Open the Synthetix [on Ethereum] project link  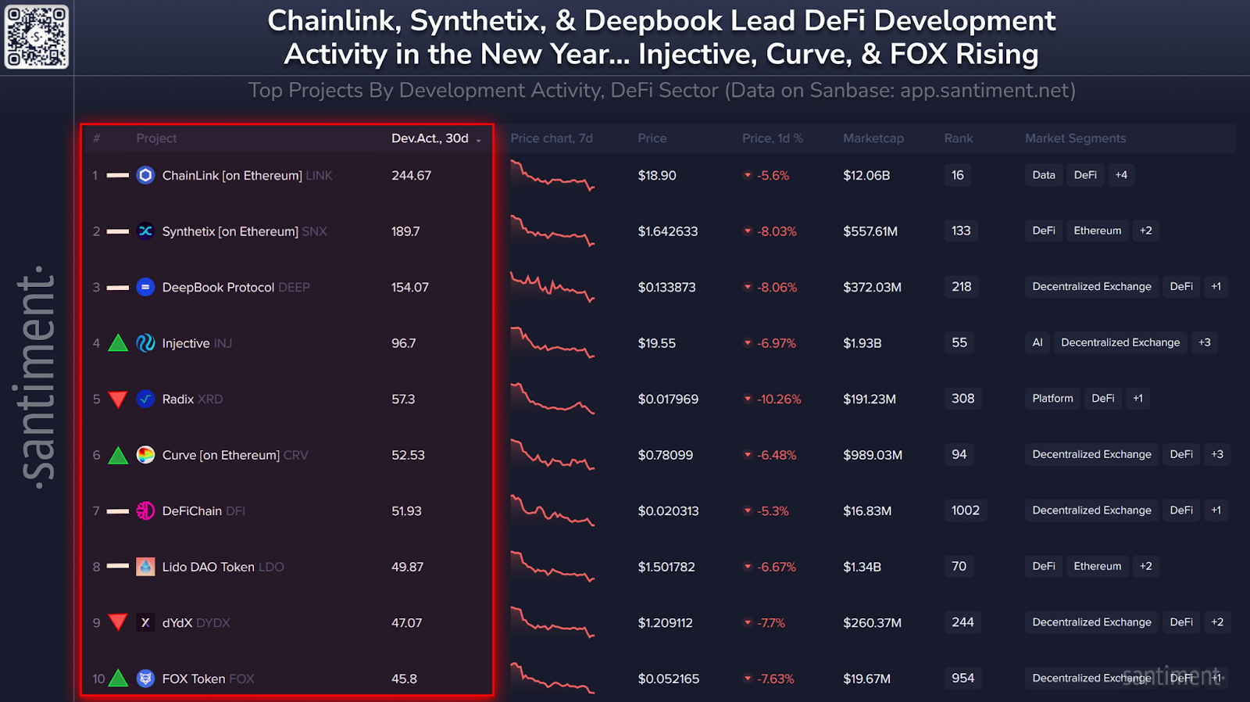coord(230,231)
